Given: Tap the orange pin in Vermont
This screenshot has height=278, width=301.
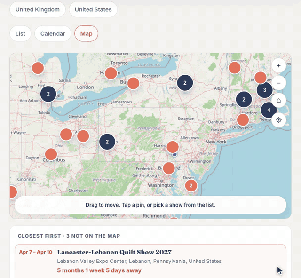Looking at the screenshot, I should [235, 68].
